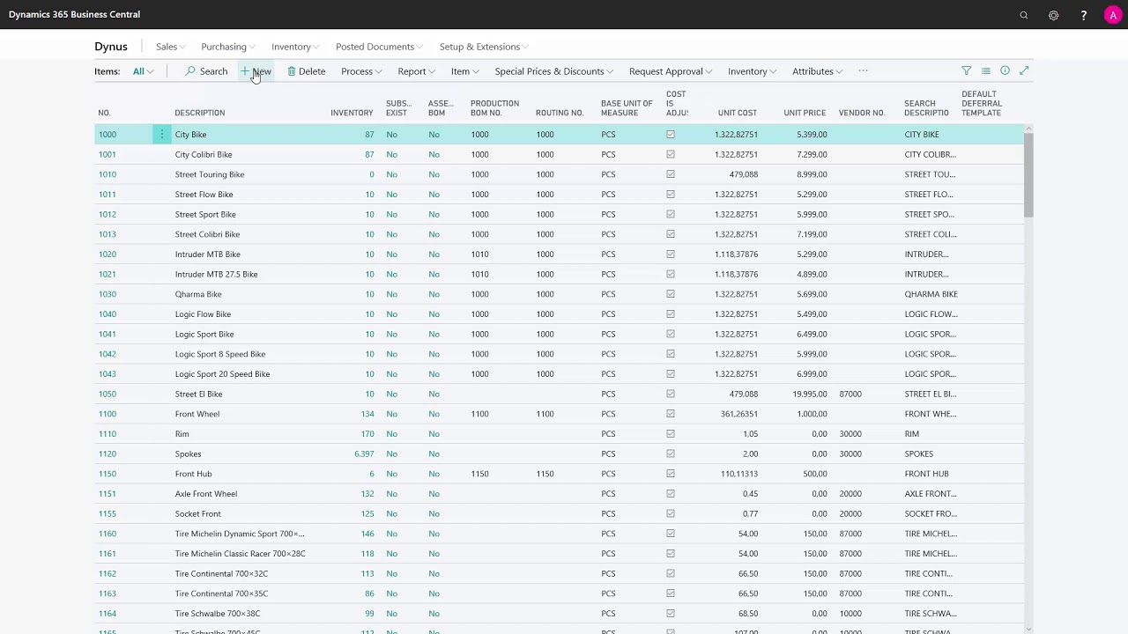
Task: Select Tire Continental 700×32C description
Action: 221,573
